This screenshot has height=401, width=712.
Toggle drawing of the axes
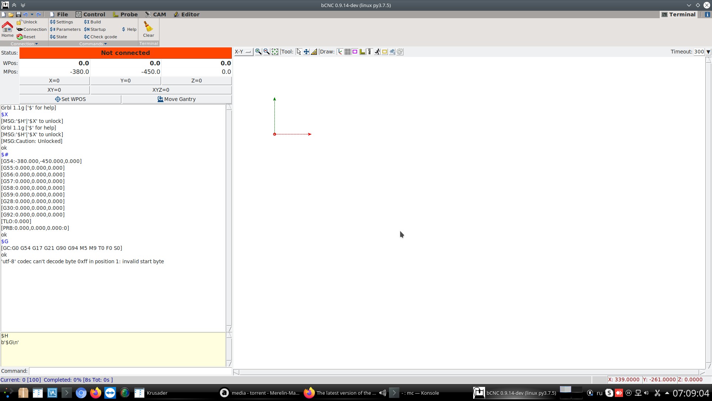(340, 52)
